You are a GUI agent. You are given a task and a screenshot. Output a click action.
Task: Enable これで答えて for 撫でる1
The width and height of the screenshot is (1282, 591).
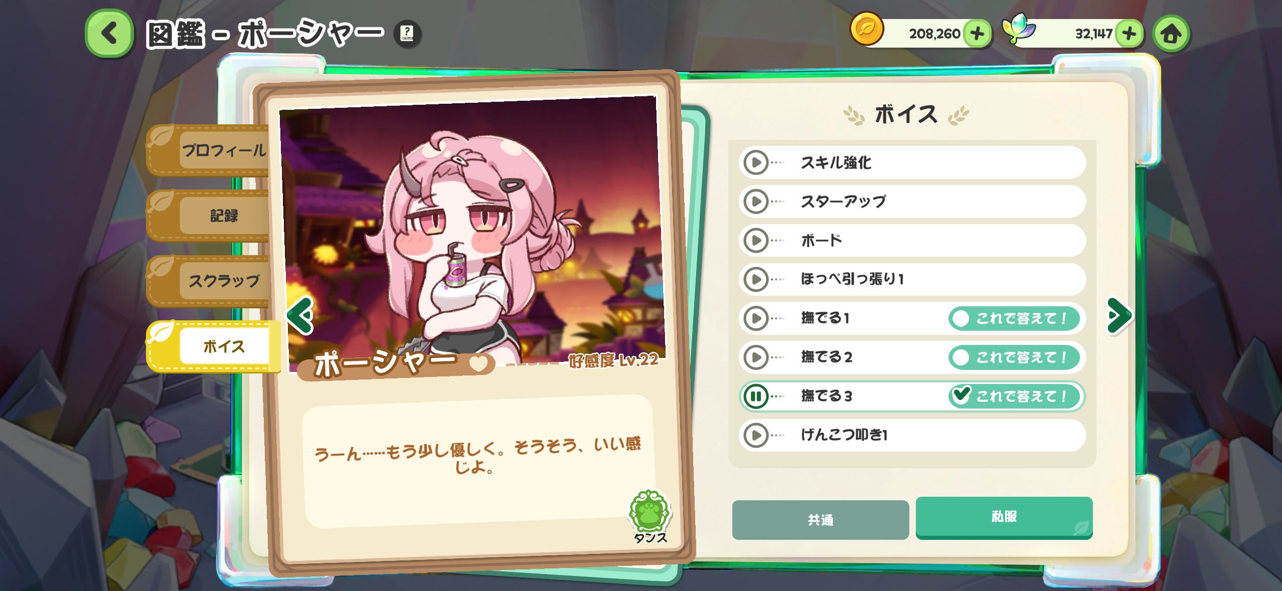(x=1014, y=318)
